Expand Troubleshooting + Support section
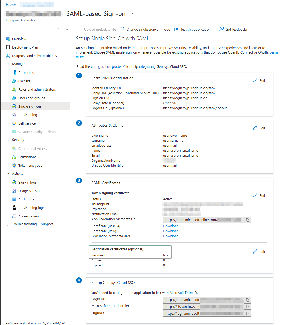 8,224
